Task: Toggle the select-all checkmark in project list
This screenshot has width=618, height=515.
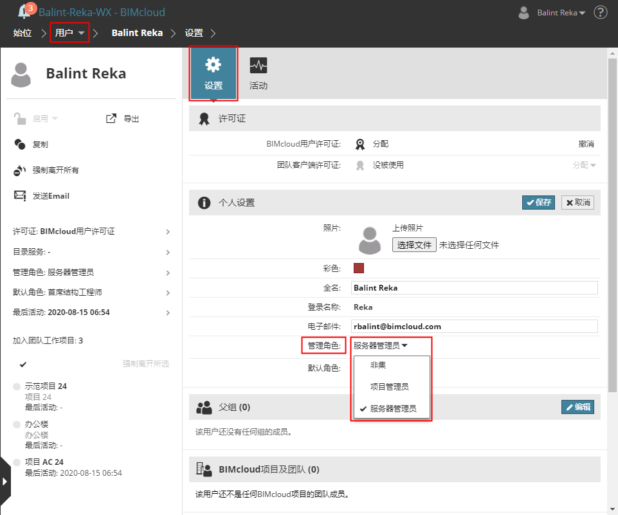Action: coord(23,364)
